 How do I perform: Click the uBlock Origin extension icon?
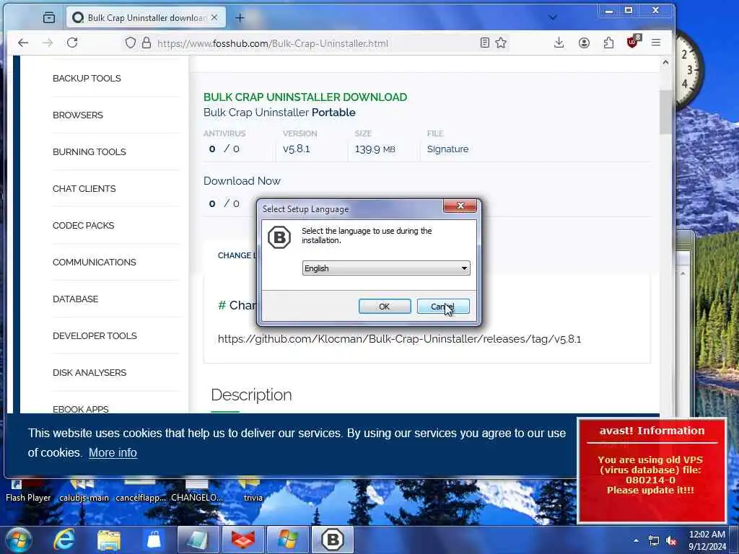[x=633, y=42]
